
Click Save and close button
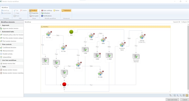coord(172,100)
